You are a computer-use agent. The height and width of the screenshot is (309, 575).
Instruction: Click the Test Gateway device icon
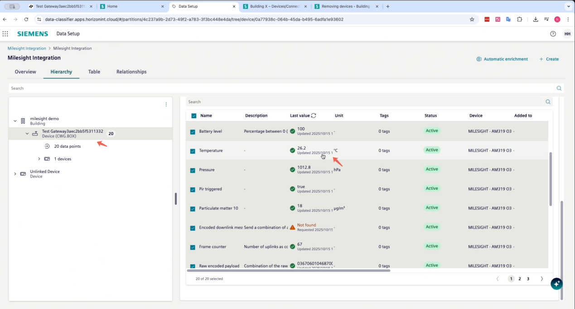35,134
